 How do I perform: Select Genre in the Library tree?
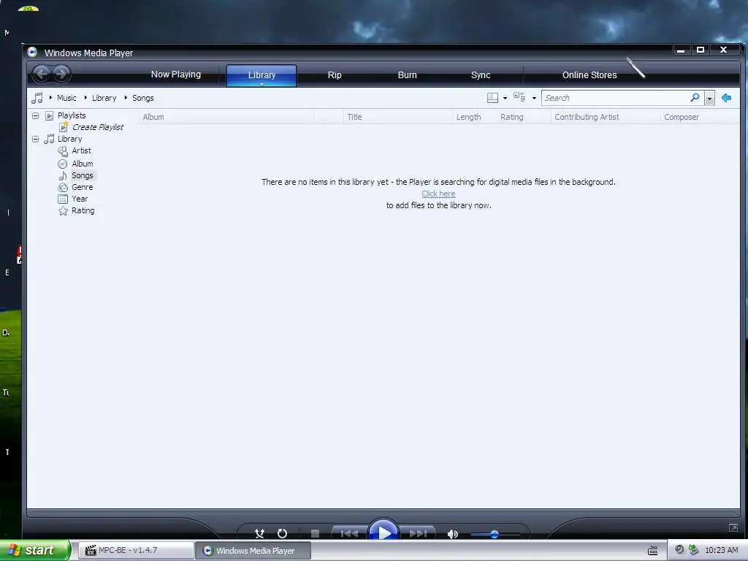pos(82,188)
